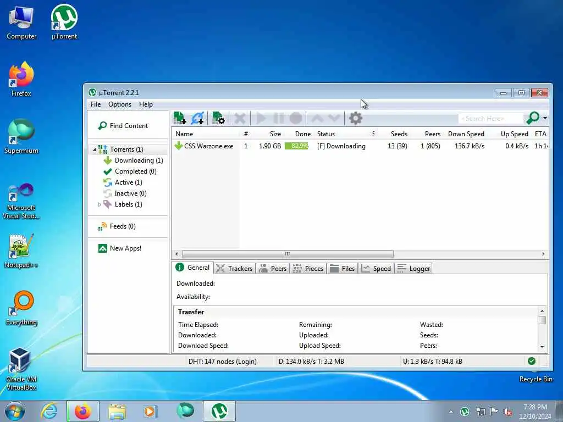Open the µTorrent desktop shortcut
Viewport: 563px width, 422px height.
(64, 22)
